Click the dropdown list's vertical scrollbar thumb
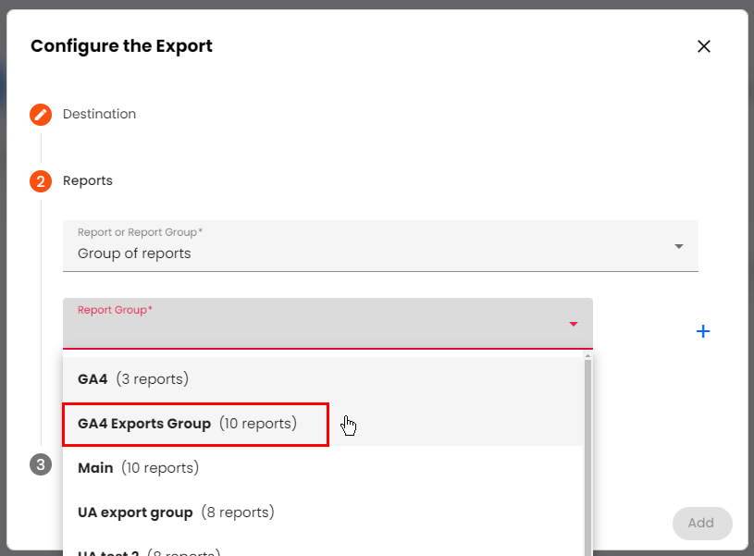Screen dimensions: 754x556 coord(587,453)
